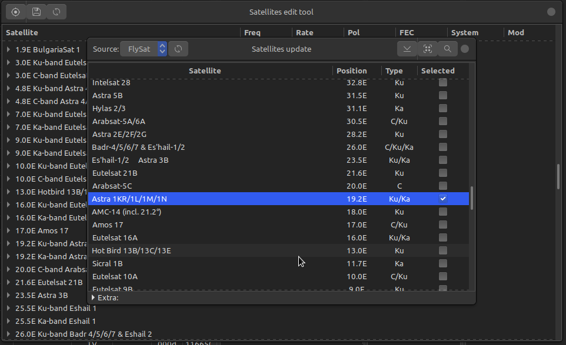This screenshot has height=345, width=566.
Task: Toggle checkbox for Amos 17 in update list
Action: point(443,225)
